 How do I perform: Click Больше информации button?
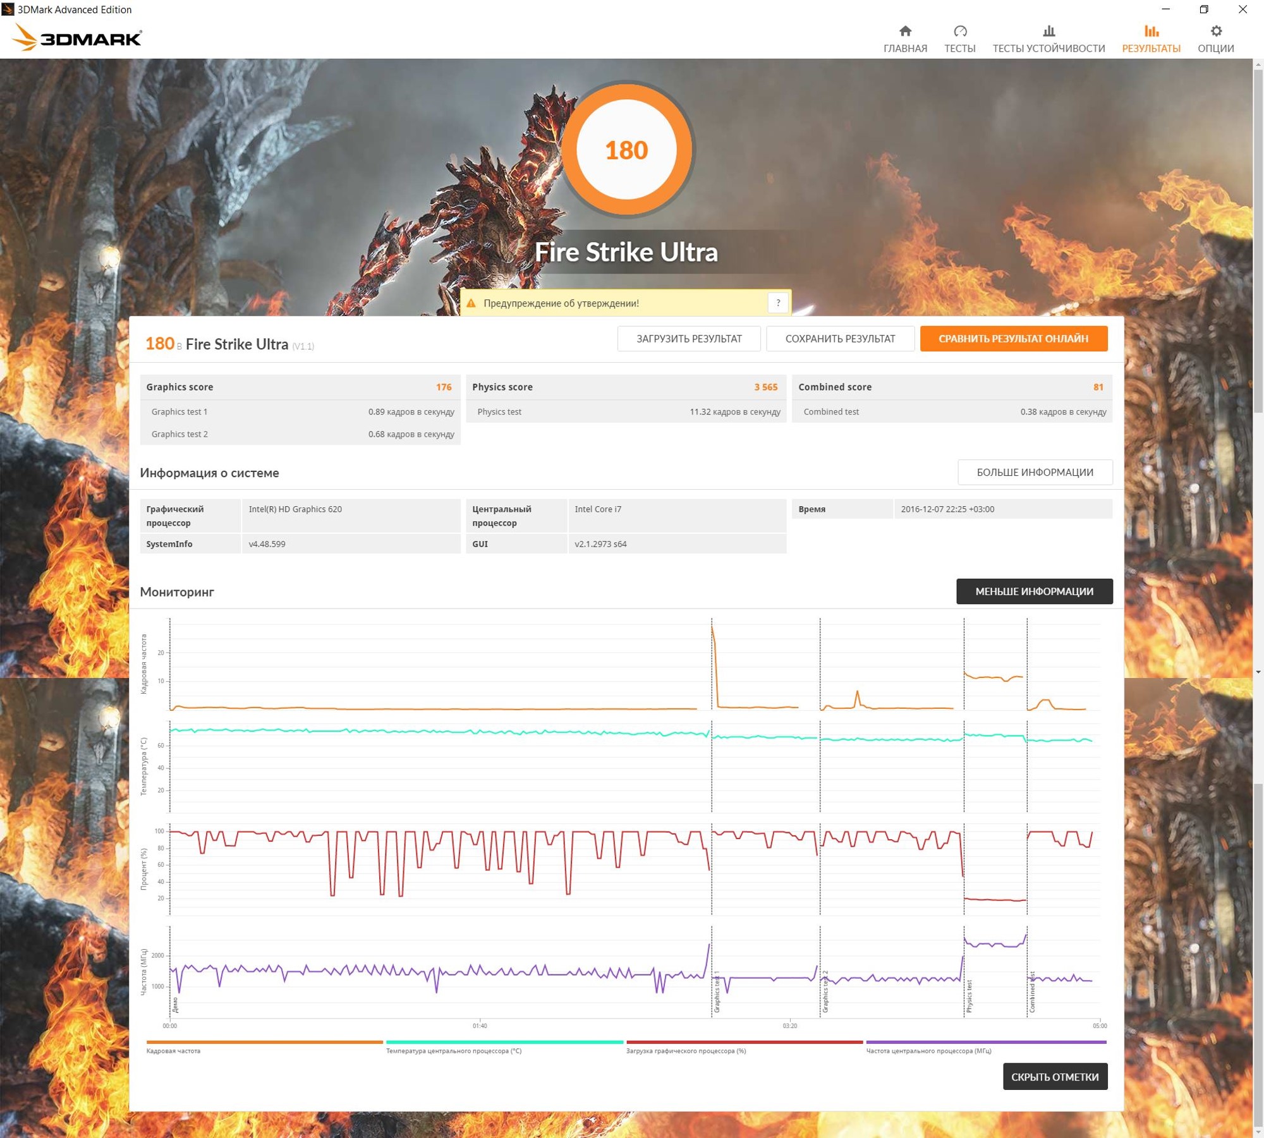click(x=1035, y=472)
